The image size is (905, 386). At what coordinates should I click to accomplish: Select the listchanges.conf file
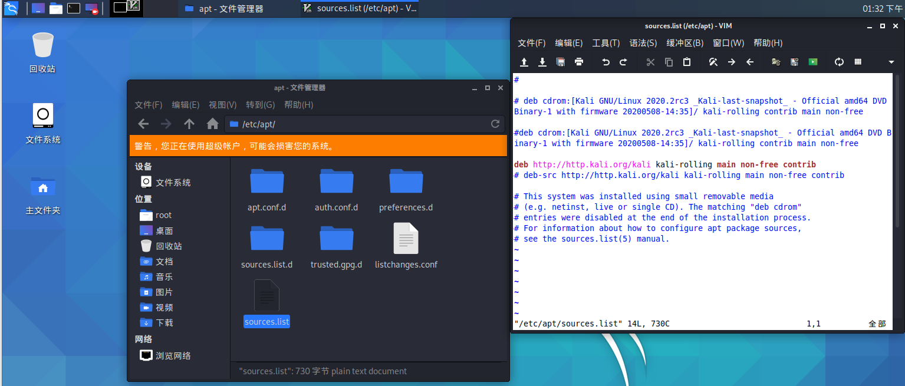point(406,247)
